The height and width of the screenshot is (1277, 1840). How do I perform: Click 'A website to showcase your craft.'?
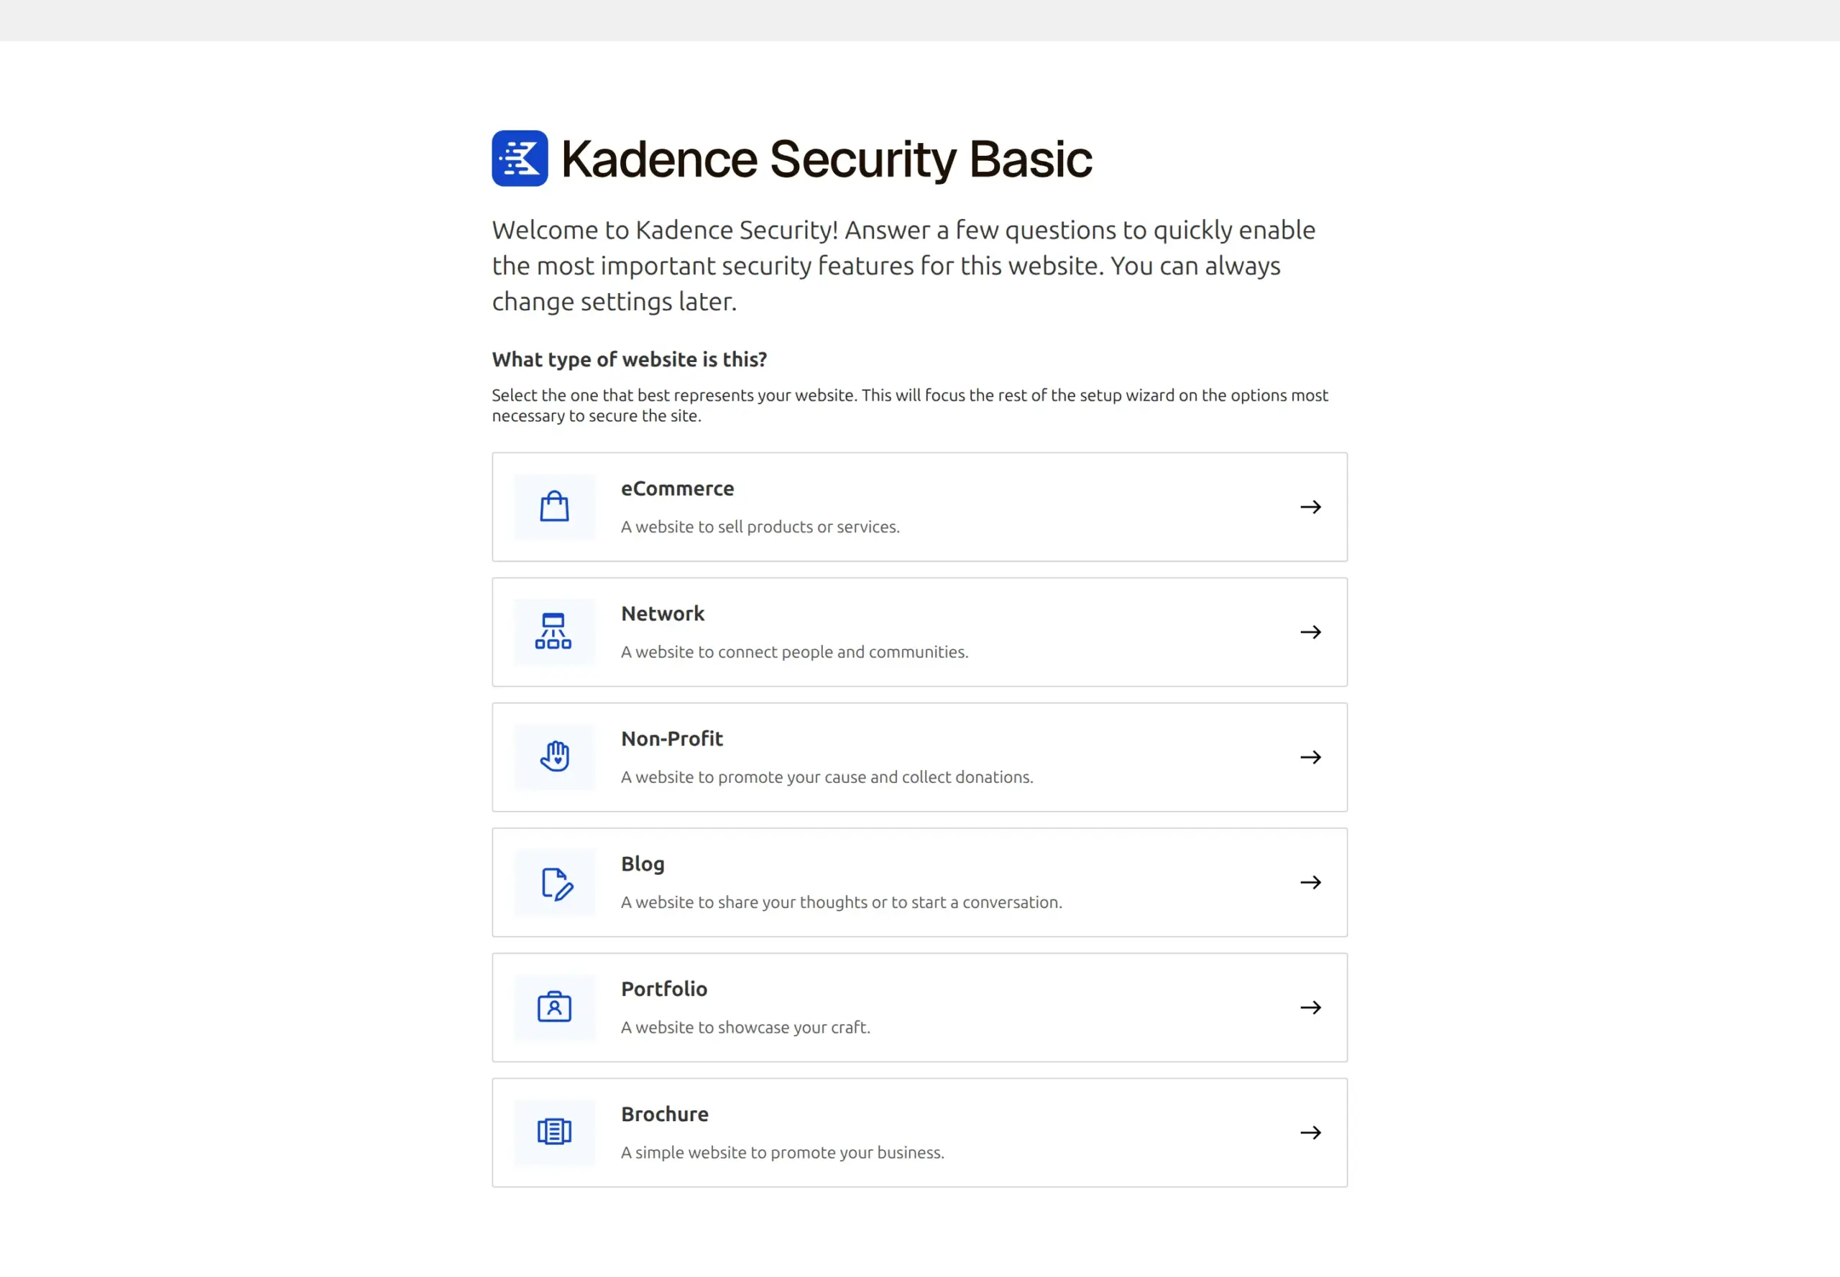point(745,1027)
